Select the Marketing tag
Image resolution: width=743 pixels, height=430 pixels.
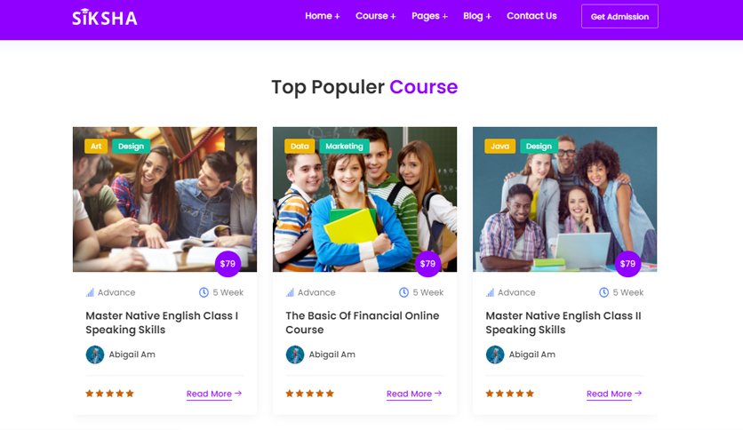point(345,147)
